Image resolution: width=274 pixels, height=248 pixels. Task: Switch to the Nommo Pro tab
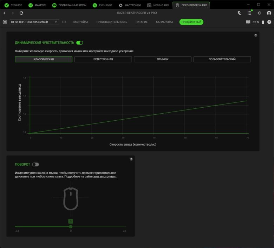point(158,5)
